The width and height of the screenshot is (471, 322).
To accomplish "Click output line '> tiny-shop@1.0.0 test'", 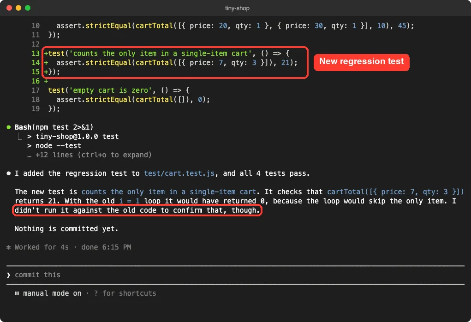I will click(x=73, y=137).
